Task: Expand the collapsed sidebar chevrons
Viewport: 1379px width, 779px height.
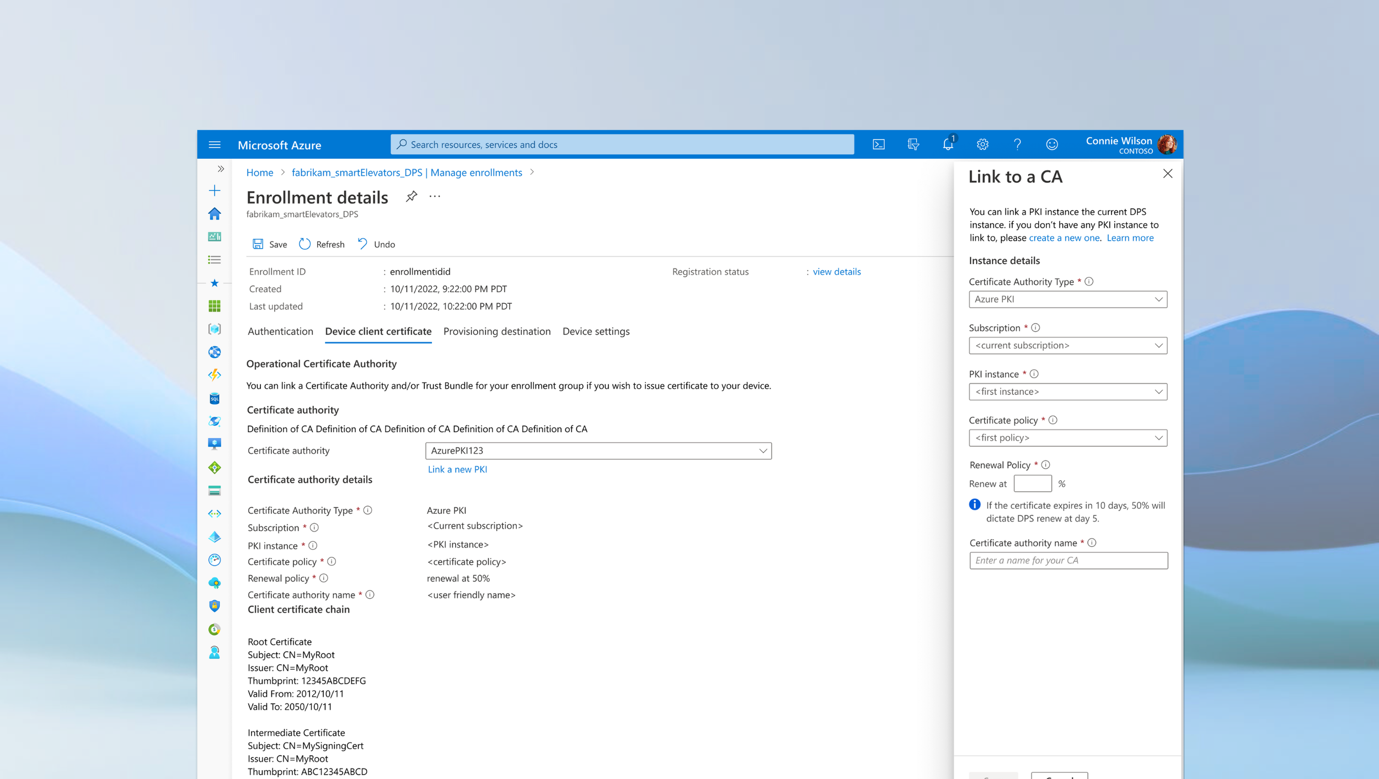Action: click(x=221, y=169)
